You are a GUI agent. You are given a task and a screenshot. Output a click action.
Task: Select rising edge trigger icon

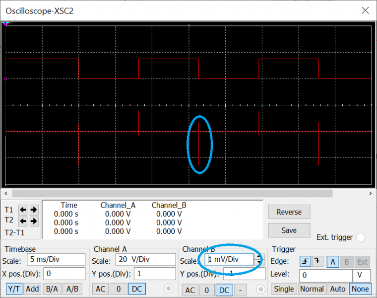pyautogui.click(x=306, y=262)
